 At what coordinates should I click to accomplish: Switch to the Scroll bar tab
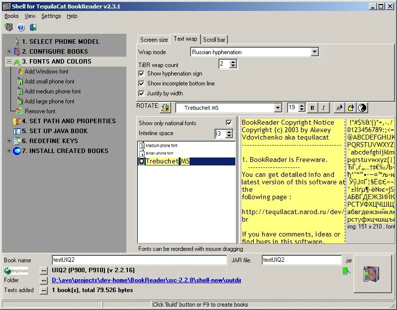point(214,40)
